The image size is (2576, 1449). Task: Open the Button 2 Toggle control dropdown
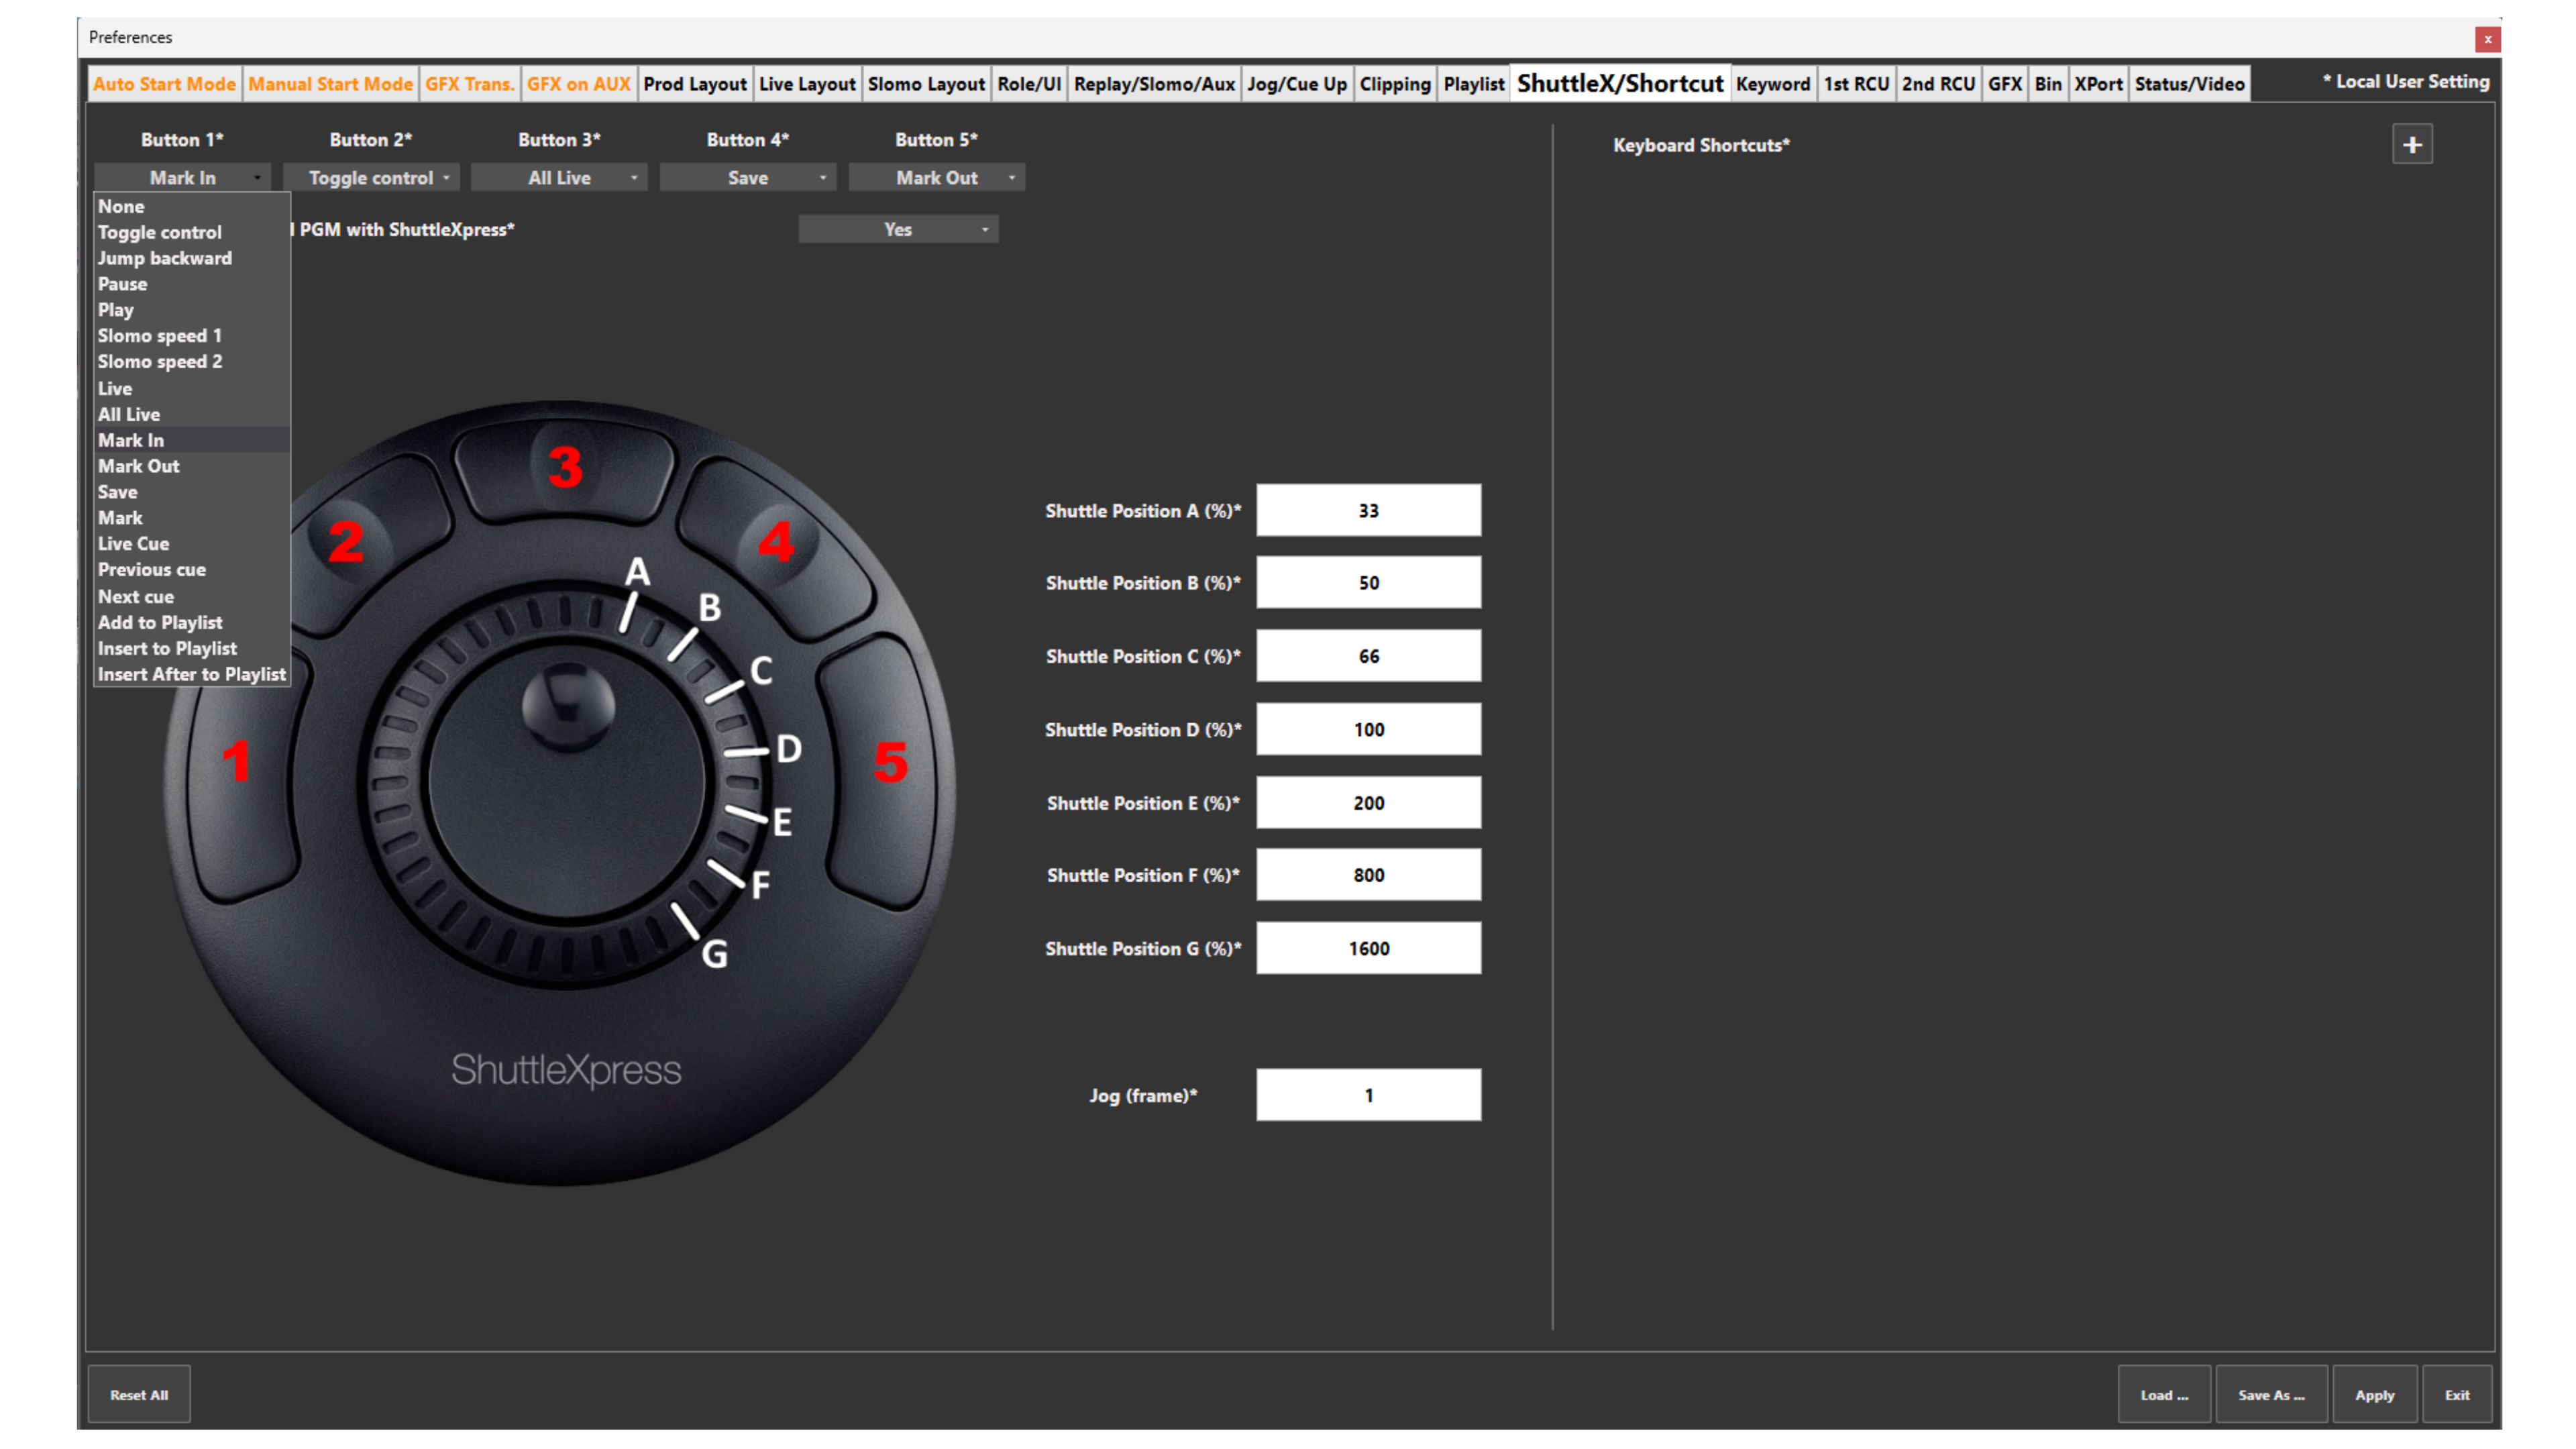click(x=371, y=178)
